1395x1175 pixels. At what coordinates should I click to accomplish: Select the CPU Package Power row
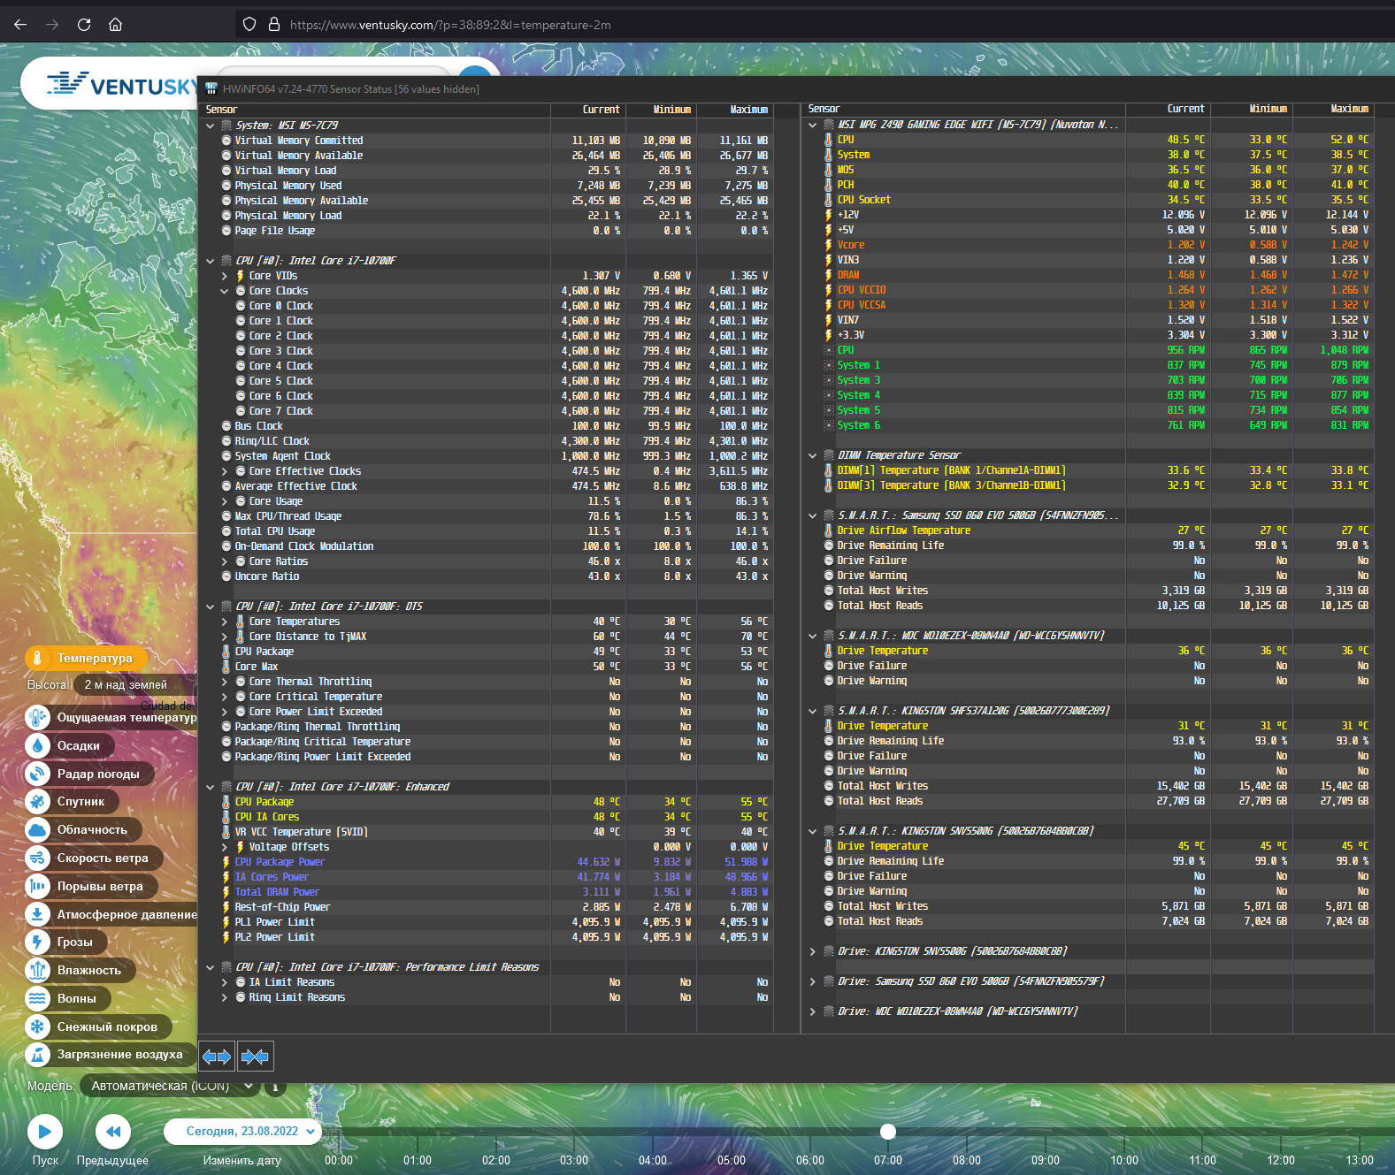tap(487, 862)
